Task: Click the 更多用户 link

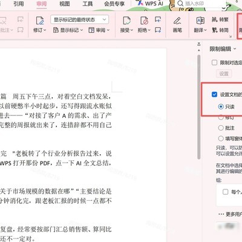Action: 234,214
